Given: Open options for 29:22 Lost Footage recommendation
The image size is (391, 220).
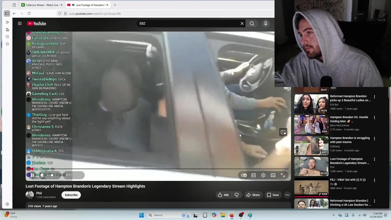Looking at the screenshot, I should (x=374, y=159).
